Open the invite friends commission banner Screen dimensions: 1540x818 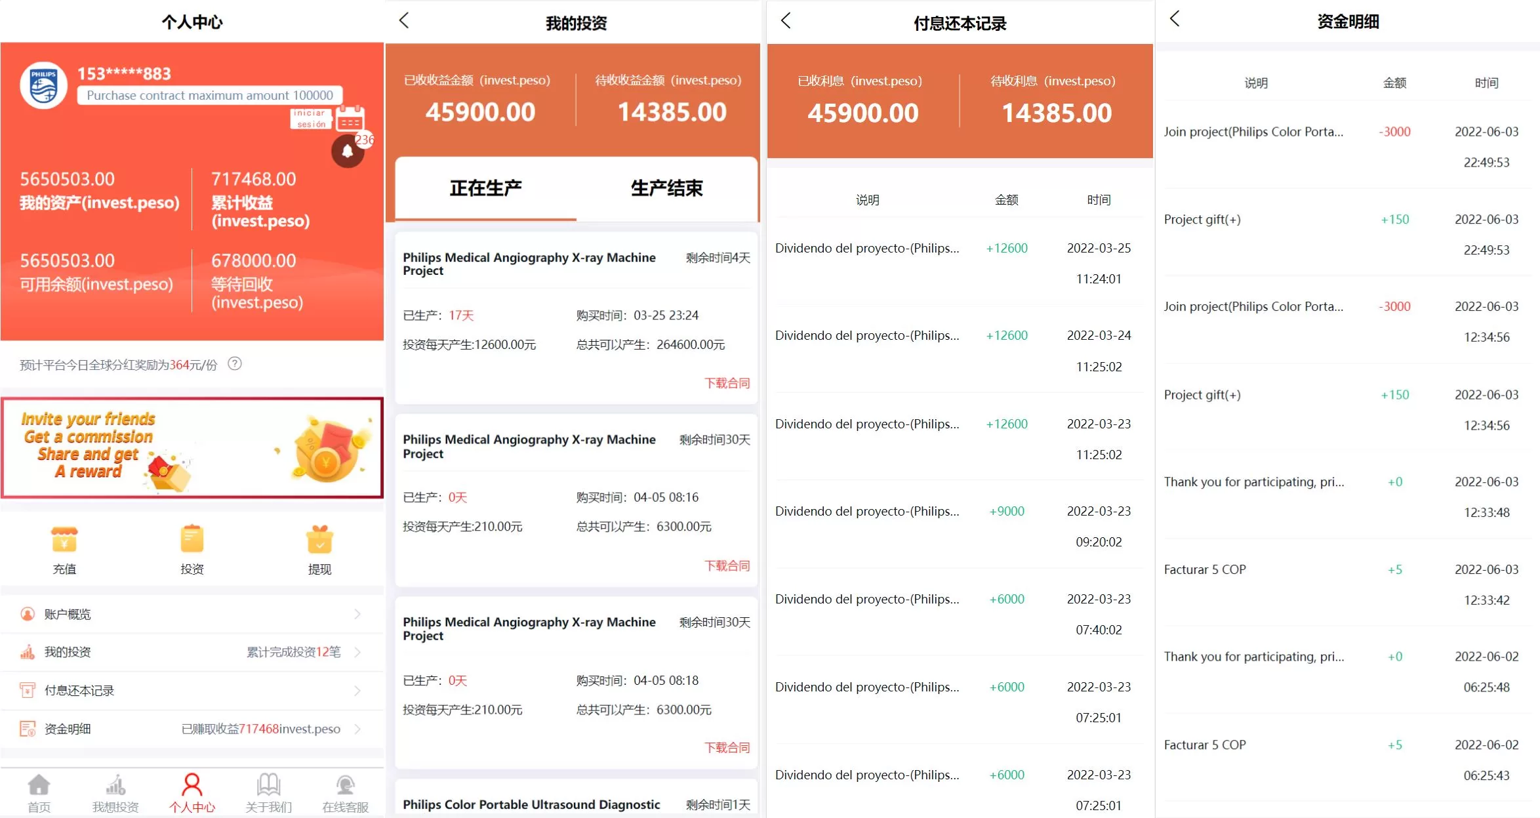click(192, 447)
